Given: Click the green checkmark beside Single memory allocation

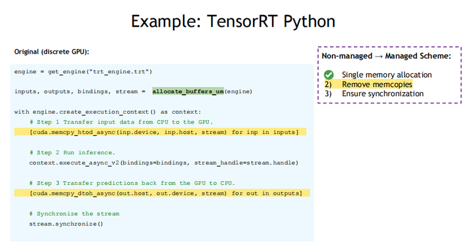Looking at the screenshot, I should click(x=328, y=75).
